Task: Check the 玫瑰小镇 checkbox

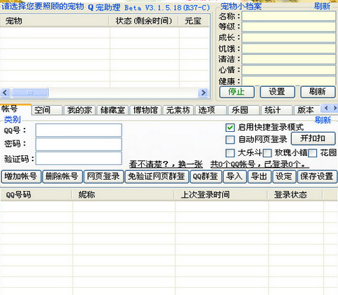Action: (267, 153)
